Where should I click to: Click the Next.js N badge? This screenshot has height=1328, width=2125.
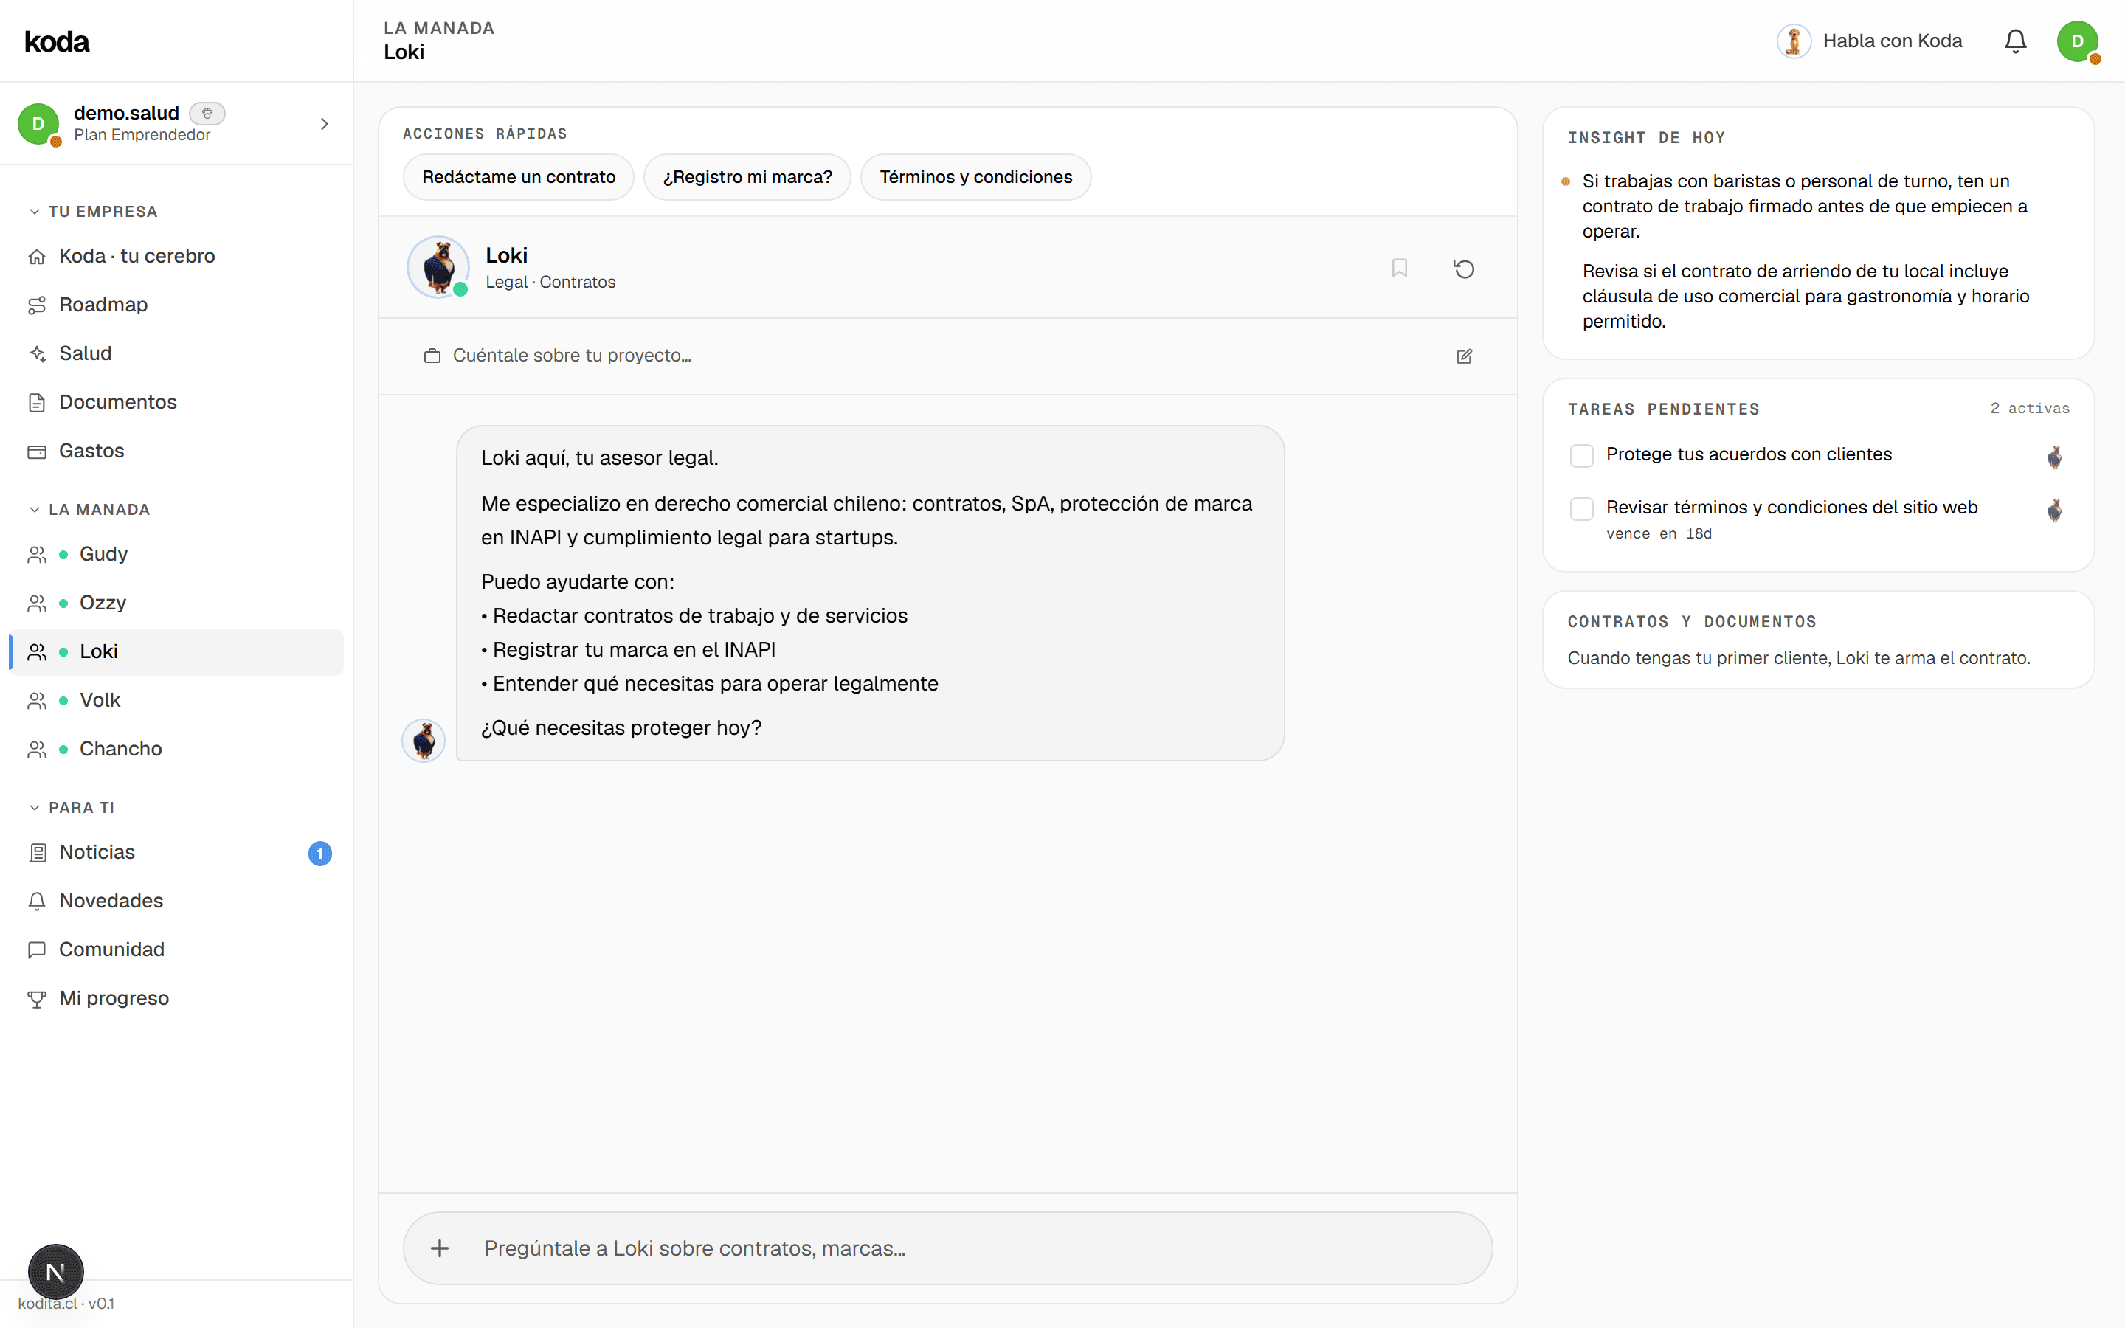pyautogui.click(x=55, y=1272)
